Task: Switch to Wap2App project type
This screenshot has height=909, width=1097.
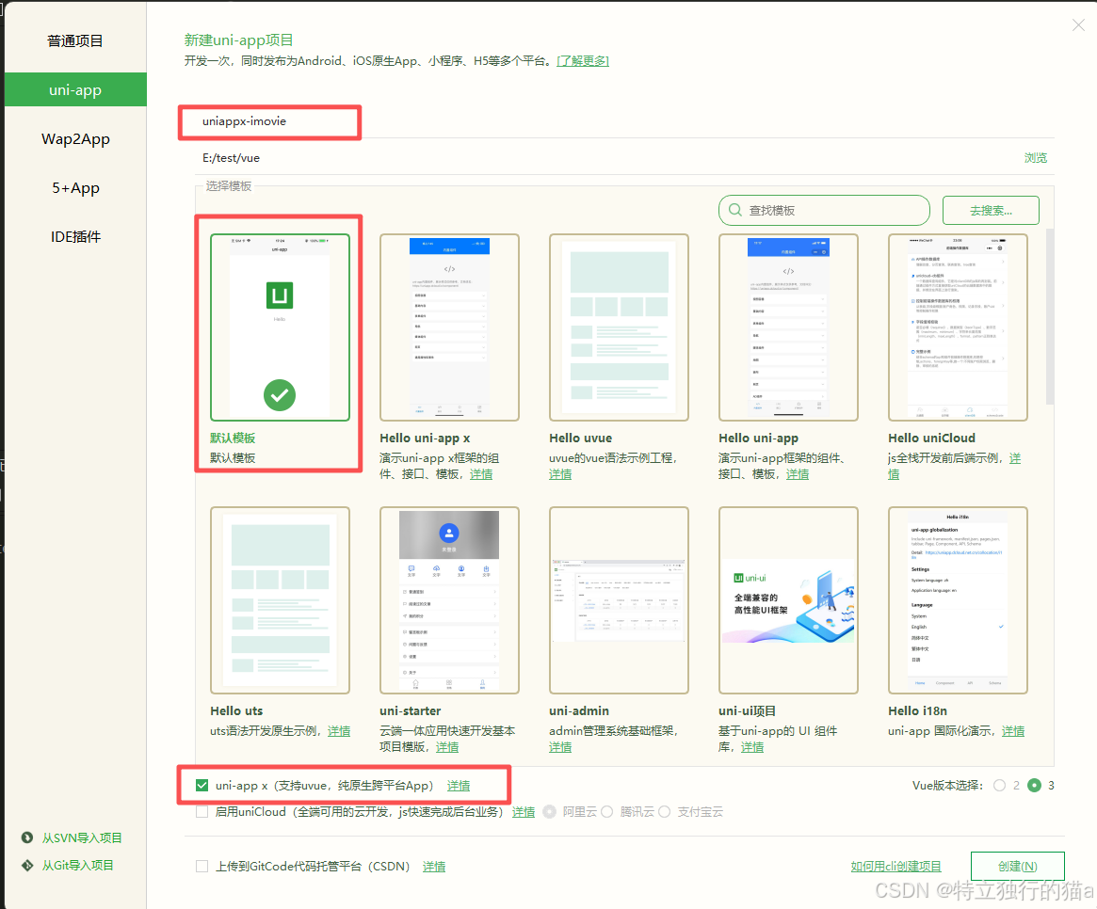Action: point(75,138)
